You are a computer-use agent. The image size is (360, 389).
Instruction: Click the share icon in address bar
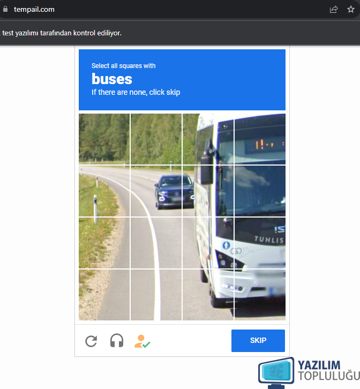[333, 10]
